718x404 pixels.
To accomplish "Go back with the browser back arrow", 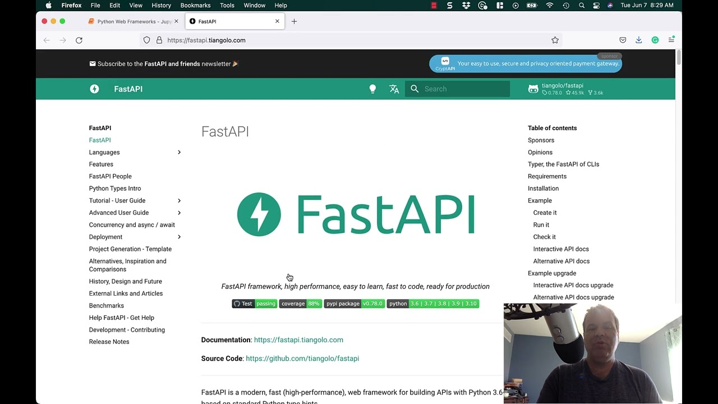I will [x=47, y=40].
